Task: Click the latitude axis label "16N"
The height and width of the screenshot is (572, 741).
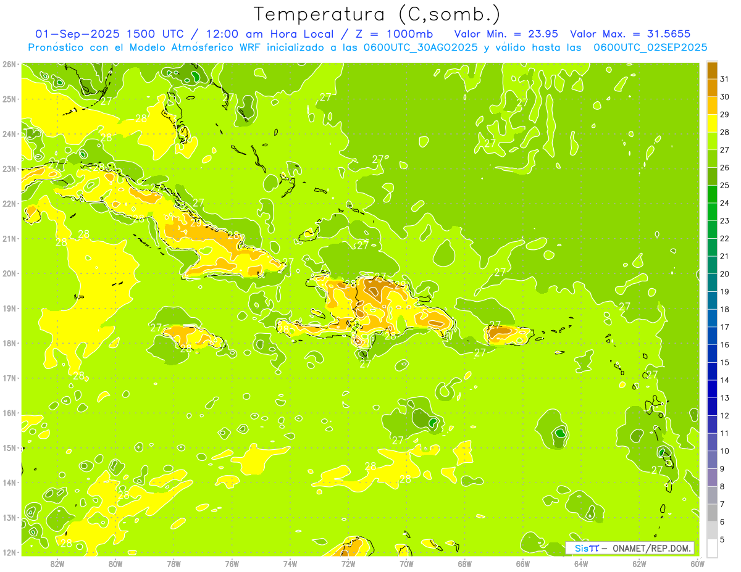Action: [9, 413]
